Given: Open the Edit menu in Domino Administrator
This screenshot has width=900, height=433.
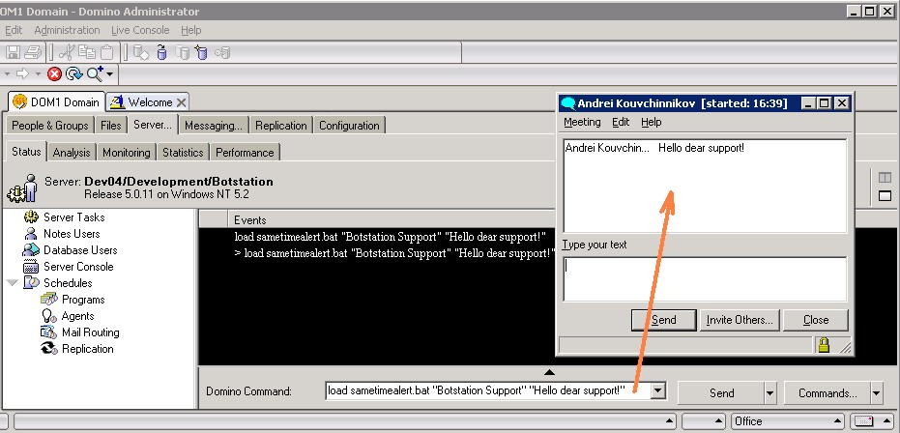Looking at the screenshot, I should click(x=14, y=30).
